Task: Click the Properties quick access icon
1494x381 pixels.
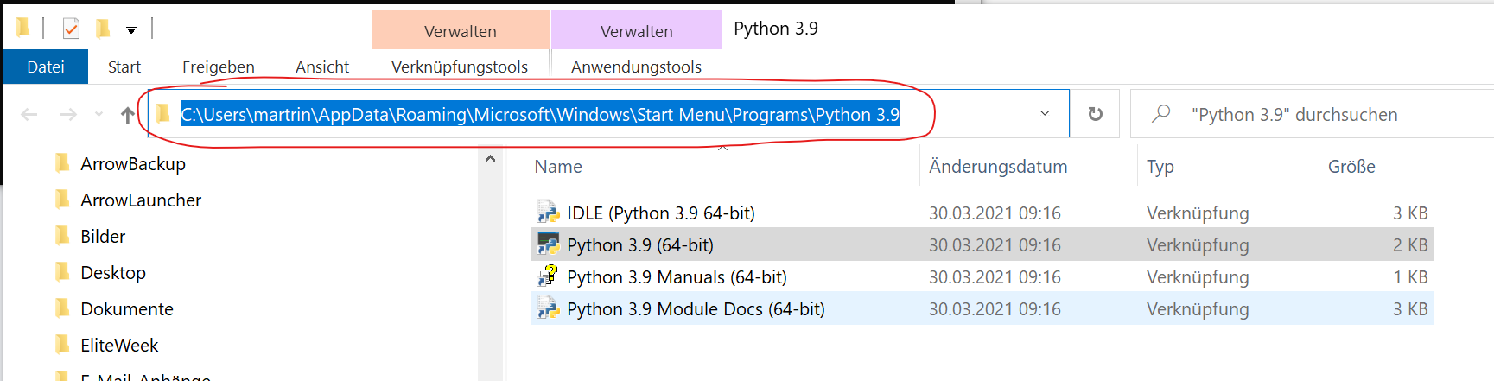Action: coord(72,29)
